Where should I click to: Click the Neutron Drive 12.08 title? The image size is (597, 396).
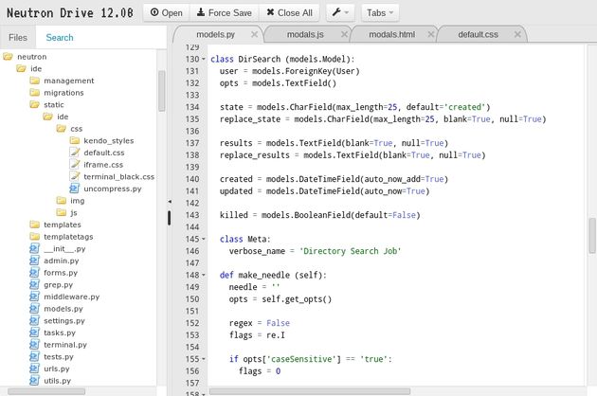pos(70,13)
